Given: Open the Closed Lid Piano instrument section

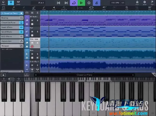Looking at the screenshot, I should pos(12,22).
